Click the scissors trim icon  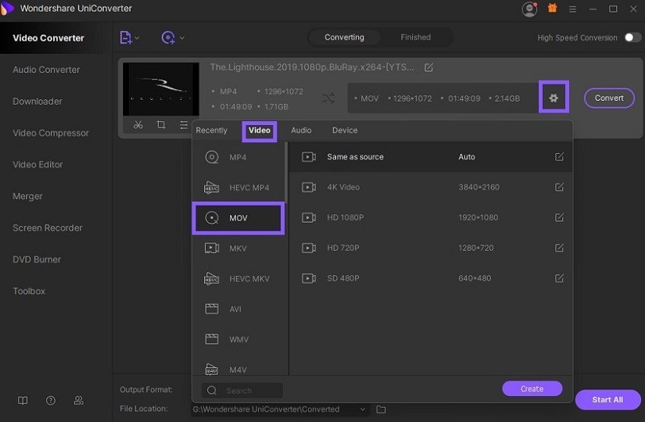(x=138, y=124)
